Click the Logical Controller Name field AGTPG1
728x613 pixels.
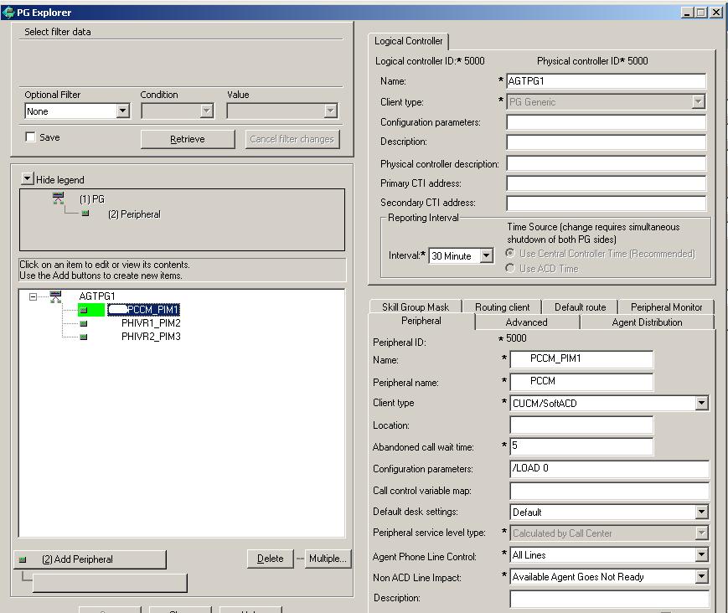pyautogui.click(x=606, y=80)
